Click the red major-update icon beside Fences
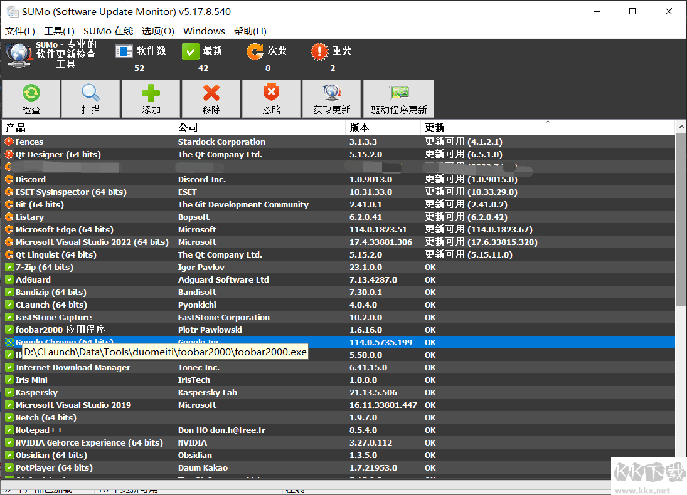 9,142
